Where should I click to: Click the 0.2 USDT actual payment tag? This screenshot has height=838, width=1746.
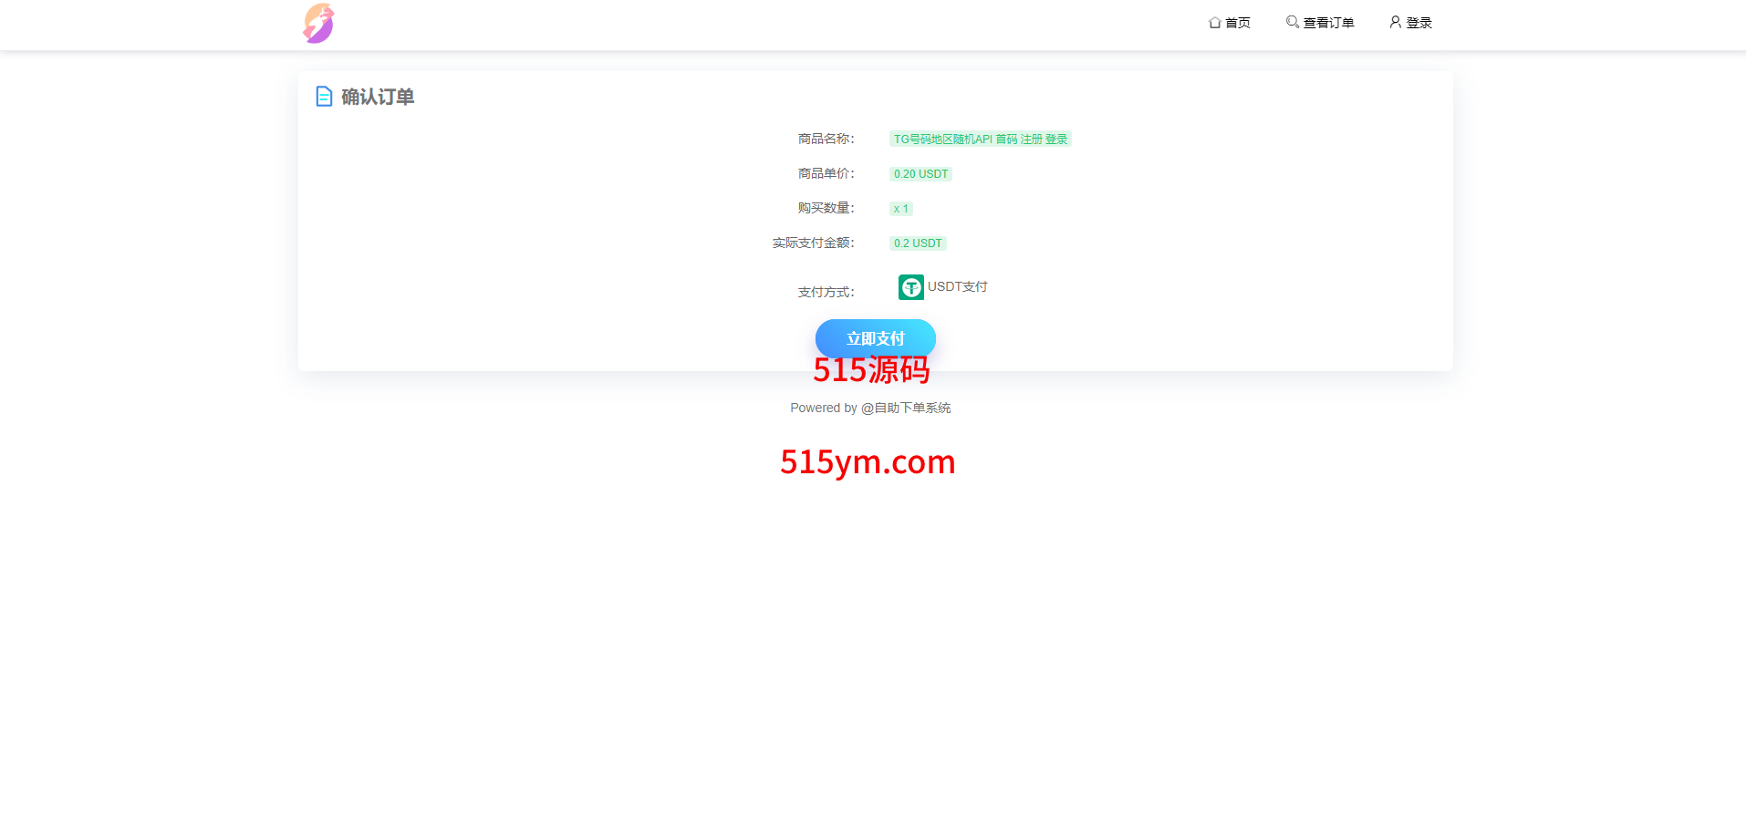click(918, 243)
